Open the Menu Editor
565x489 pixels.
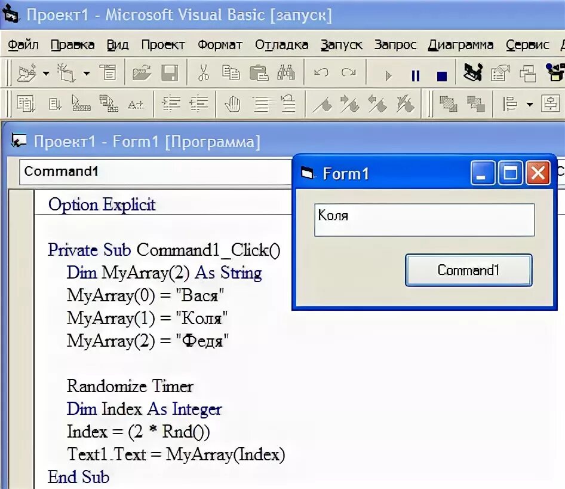click(109, 72)
